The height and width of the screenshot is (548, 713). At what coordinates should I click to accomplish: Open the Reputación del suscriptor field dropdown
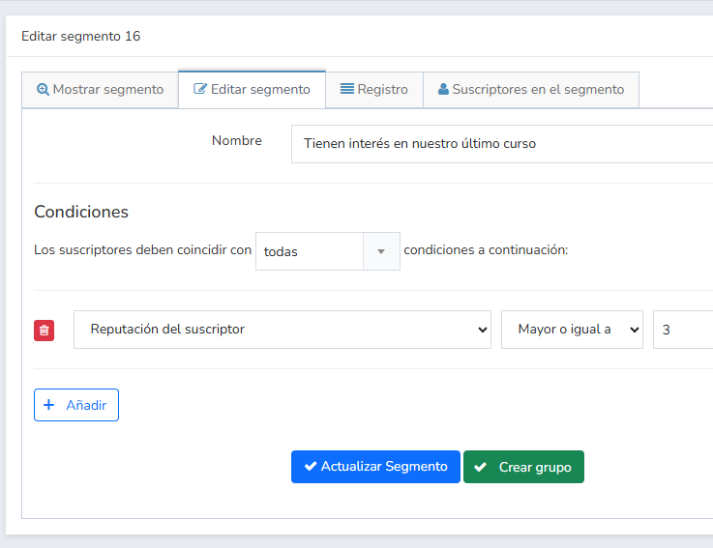tap(282, 330)
